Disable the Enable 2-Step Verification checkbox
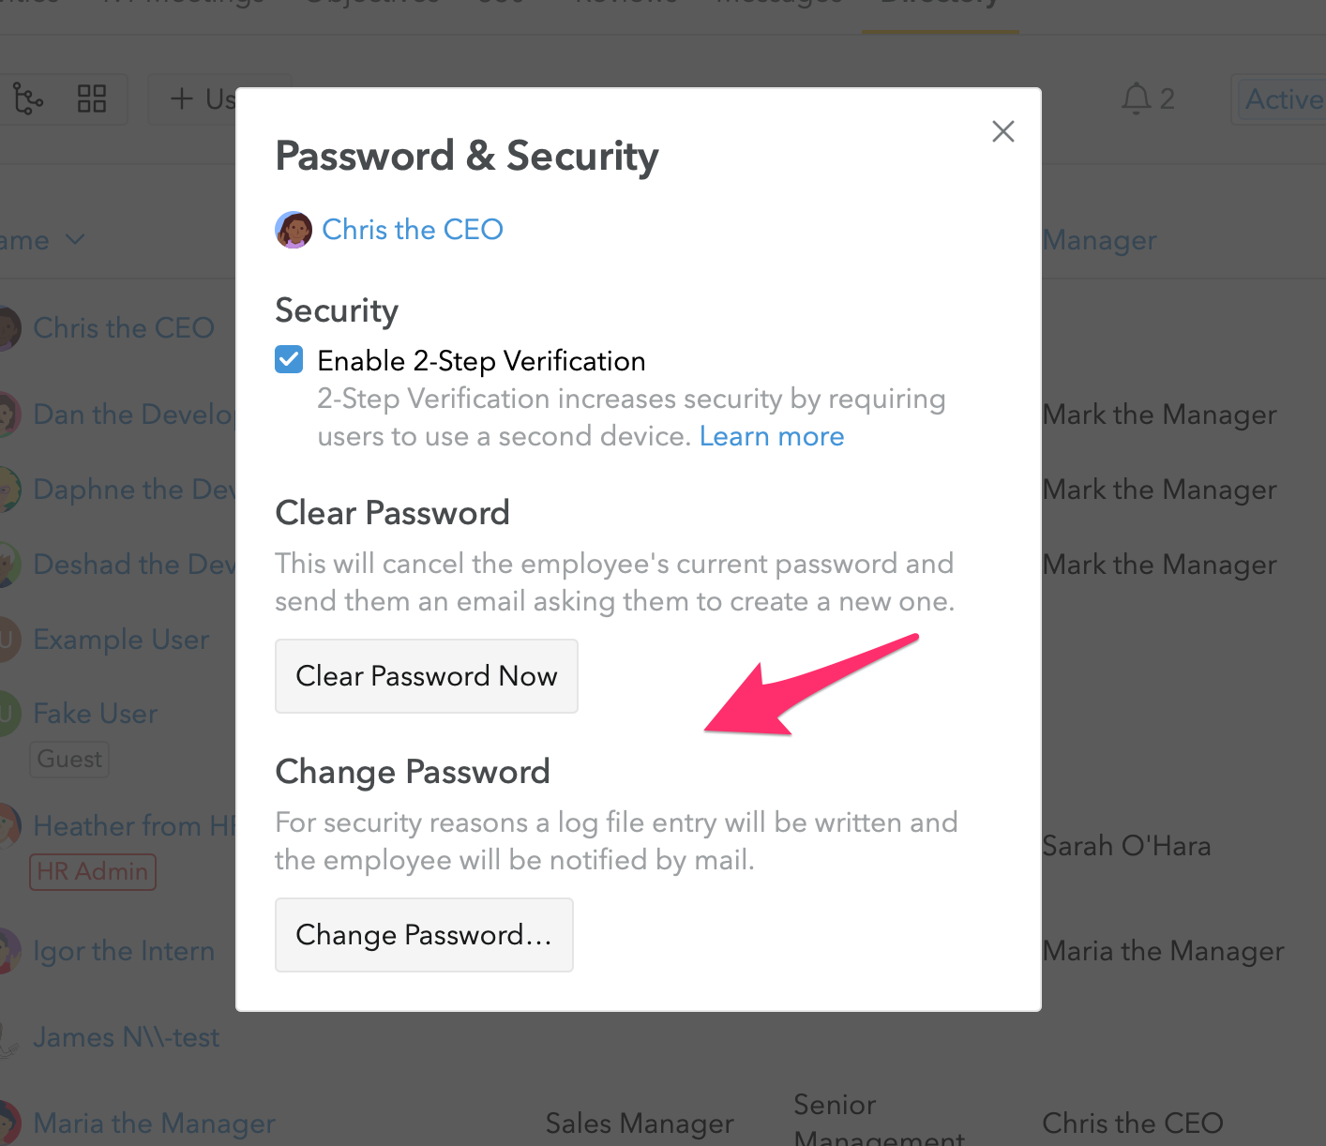Viewport: 1326px width, 1146px height. [x=289, y=359]
